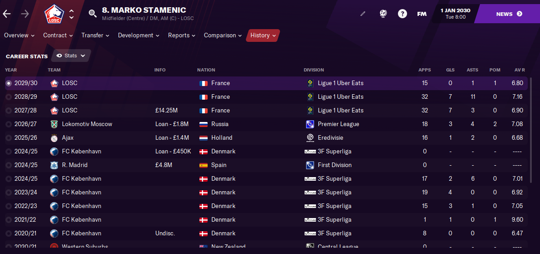Expand the Contract menu
540x254 pixels.
tap(58, 36)
